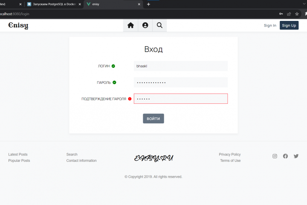This screenshot has height=205, width=307.
Task: Open the Latest Posts link
Action: point(18,154)
